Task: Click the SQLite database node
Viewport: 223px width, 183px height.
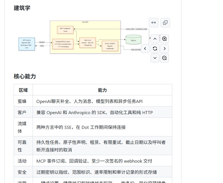Action: pyautogui.click(x=134, y=40)
